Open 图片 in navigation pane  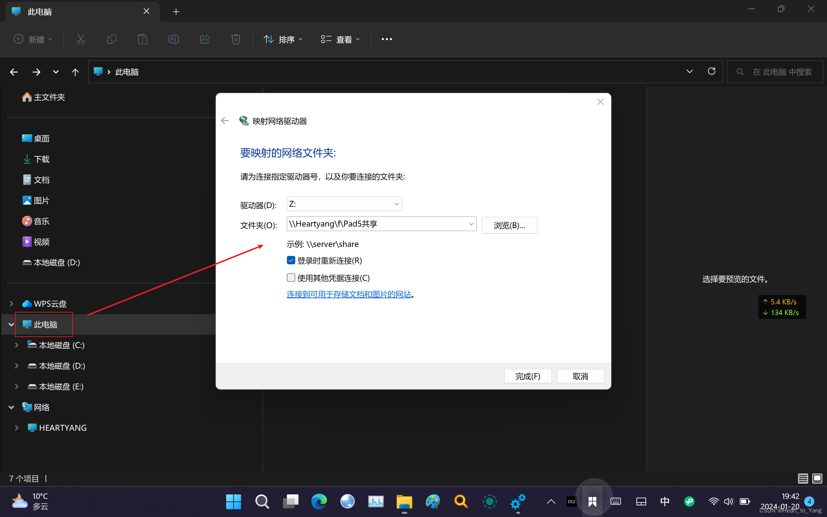pos(36,201)
